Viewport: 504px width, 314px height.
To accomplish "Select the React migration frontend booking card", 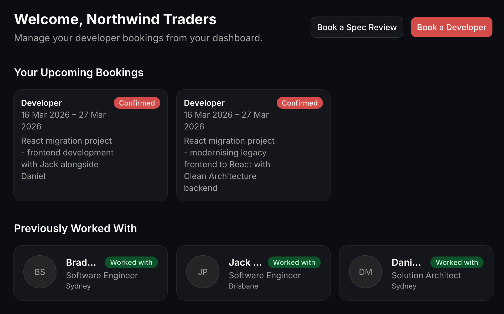I will click(91, 145).
